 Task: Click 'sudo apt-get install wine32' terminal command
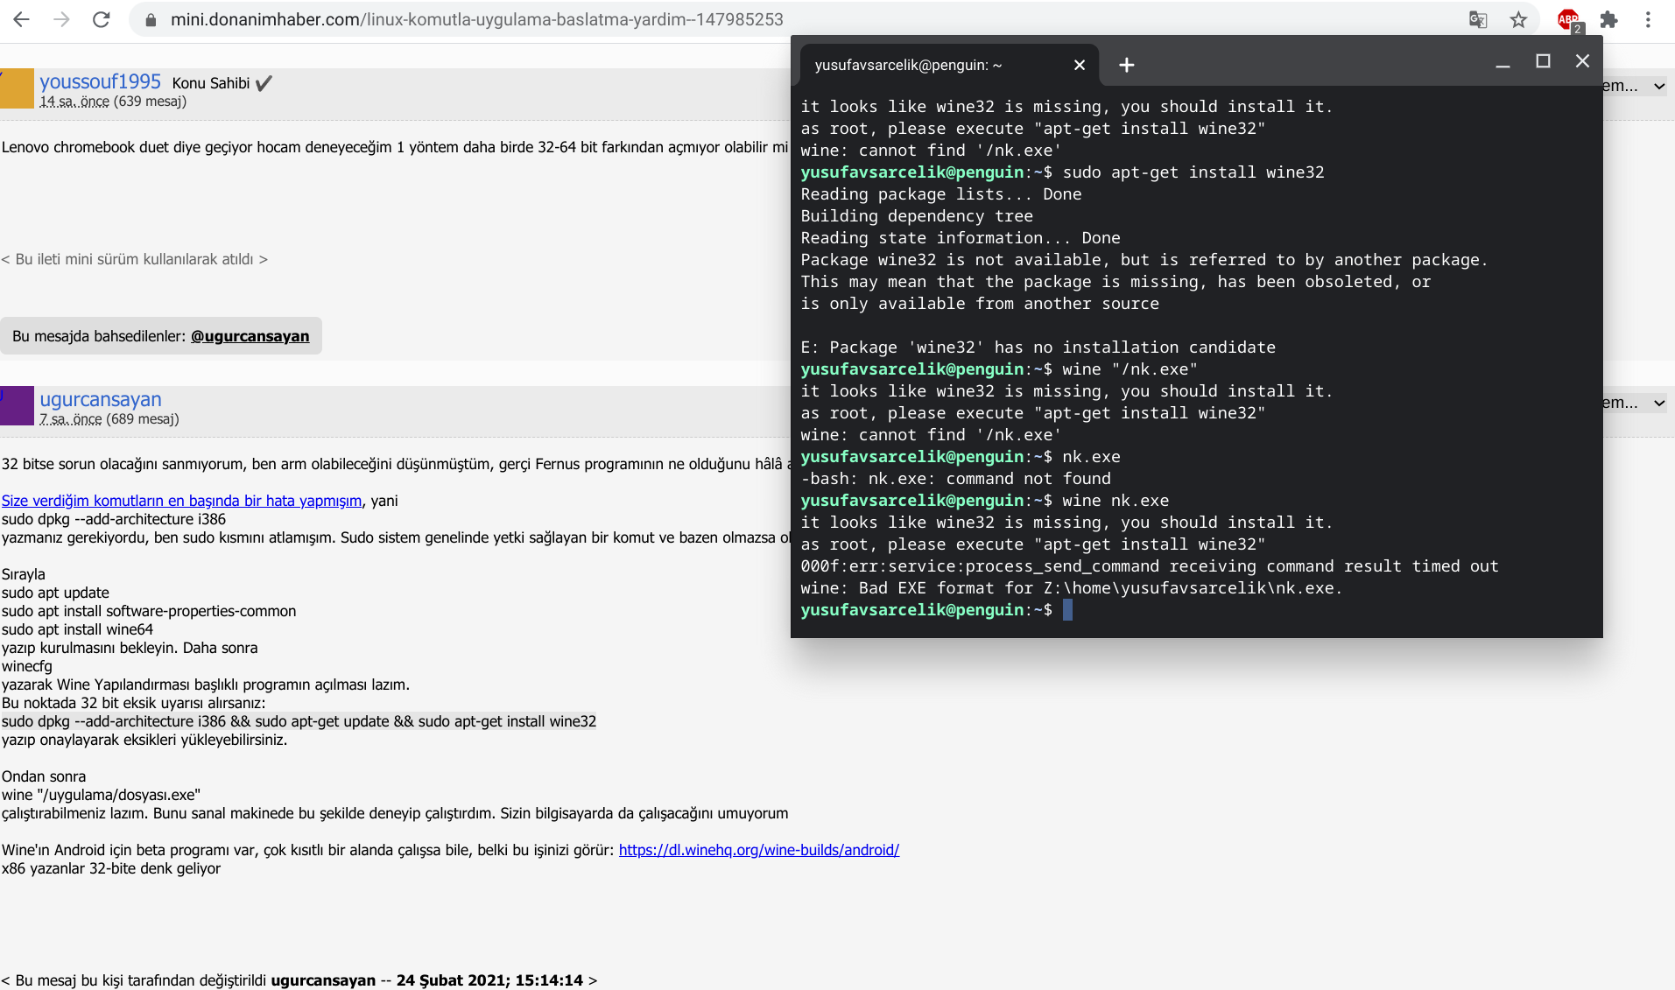tap(1193, 172)
